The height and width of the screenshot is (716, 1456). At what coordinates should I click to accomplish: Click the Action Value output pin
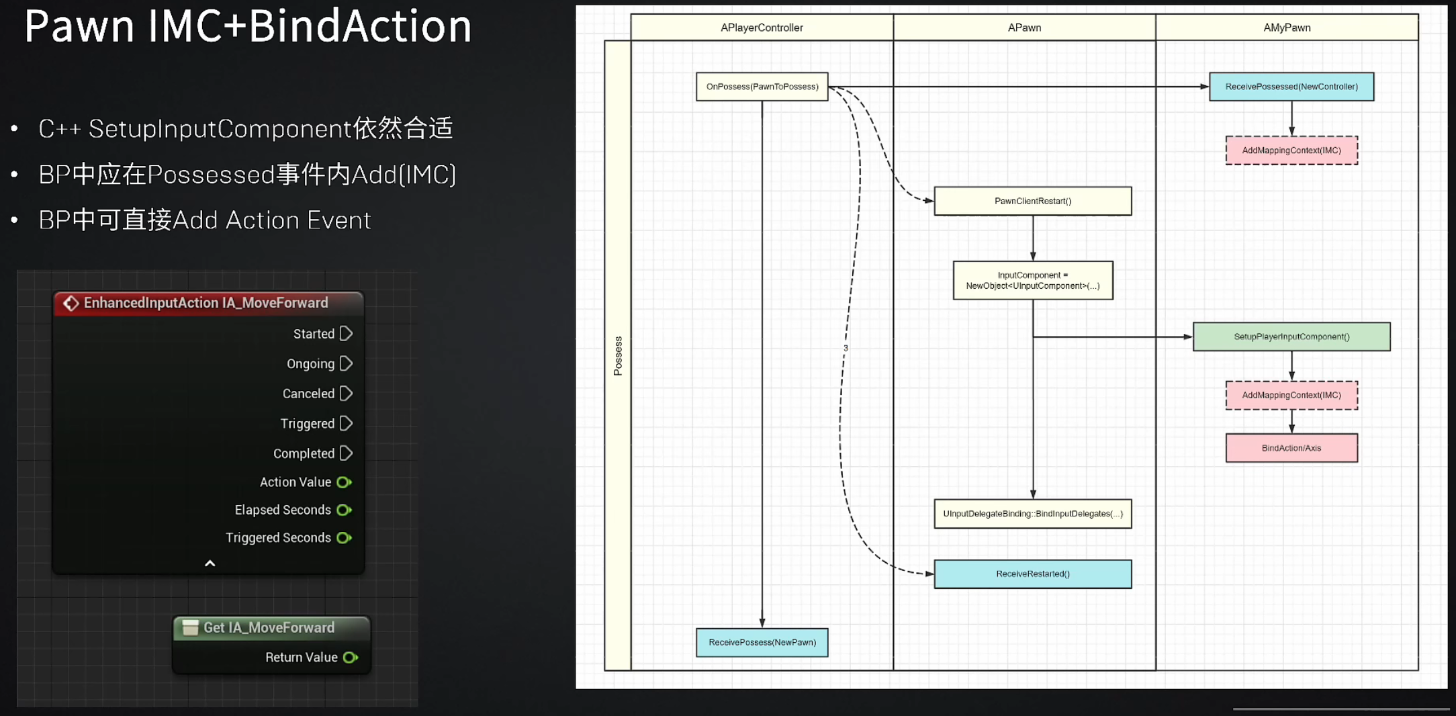344,482
